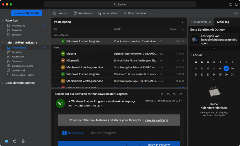Compose with Neue Nachricht button
Screen dimensions: 240x146
pos(26,13)
